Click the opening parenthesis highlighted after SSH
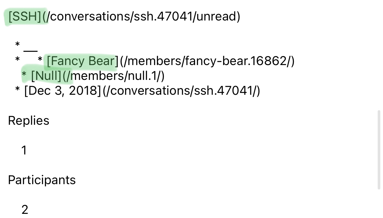This screenshot has width=383, height=218. pos(44,17)
